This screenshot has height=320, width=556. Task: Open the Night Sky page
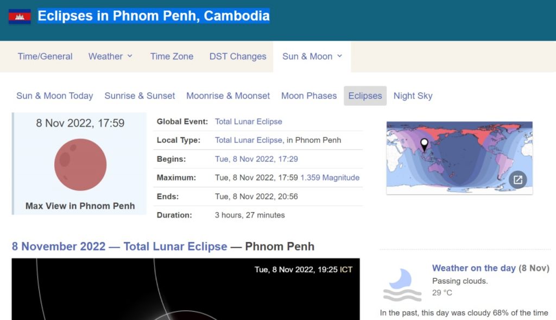click(x=413, y=96)
